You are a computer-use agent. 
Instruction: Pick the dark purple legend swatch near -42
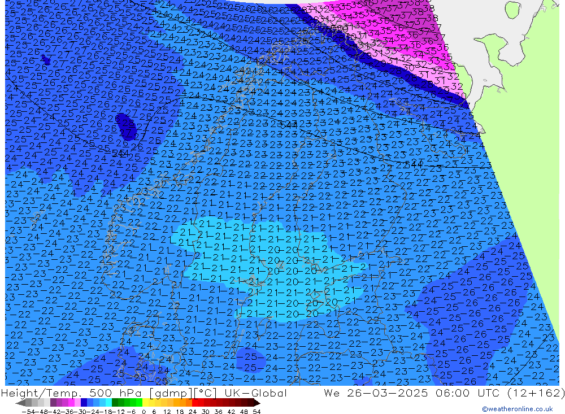coord(53,403)
